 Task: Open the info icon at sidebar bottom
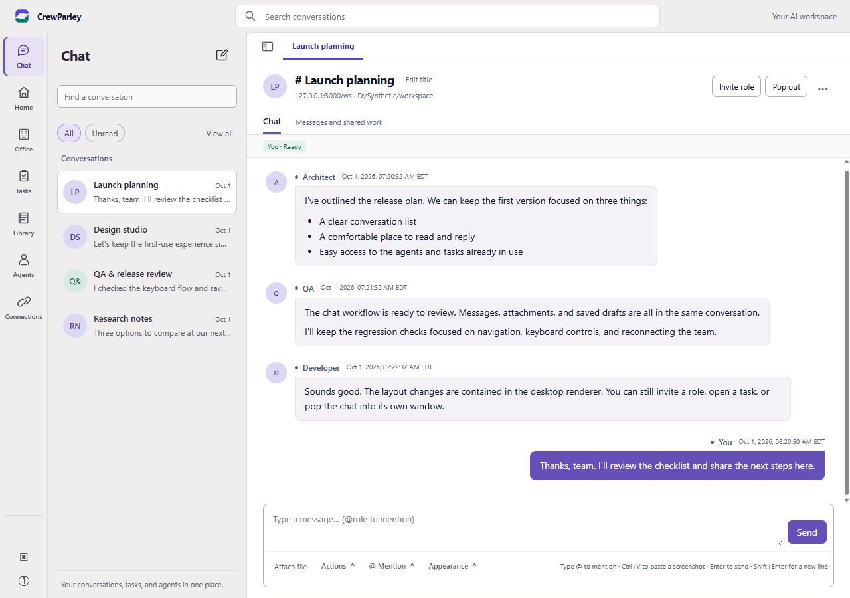tap(24, 581)
